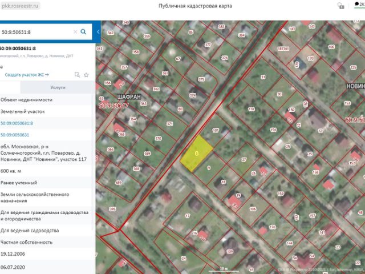Click parcel 9 next to the highlighted plot
365x274 pixels.
coord(209,167)
